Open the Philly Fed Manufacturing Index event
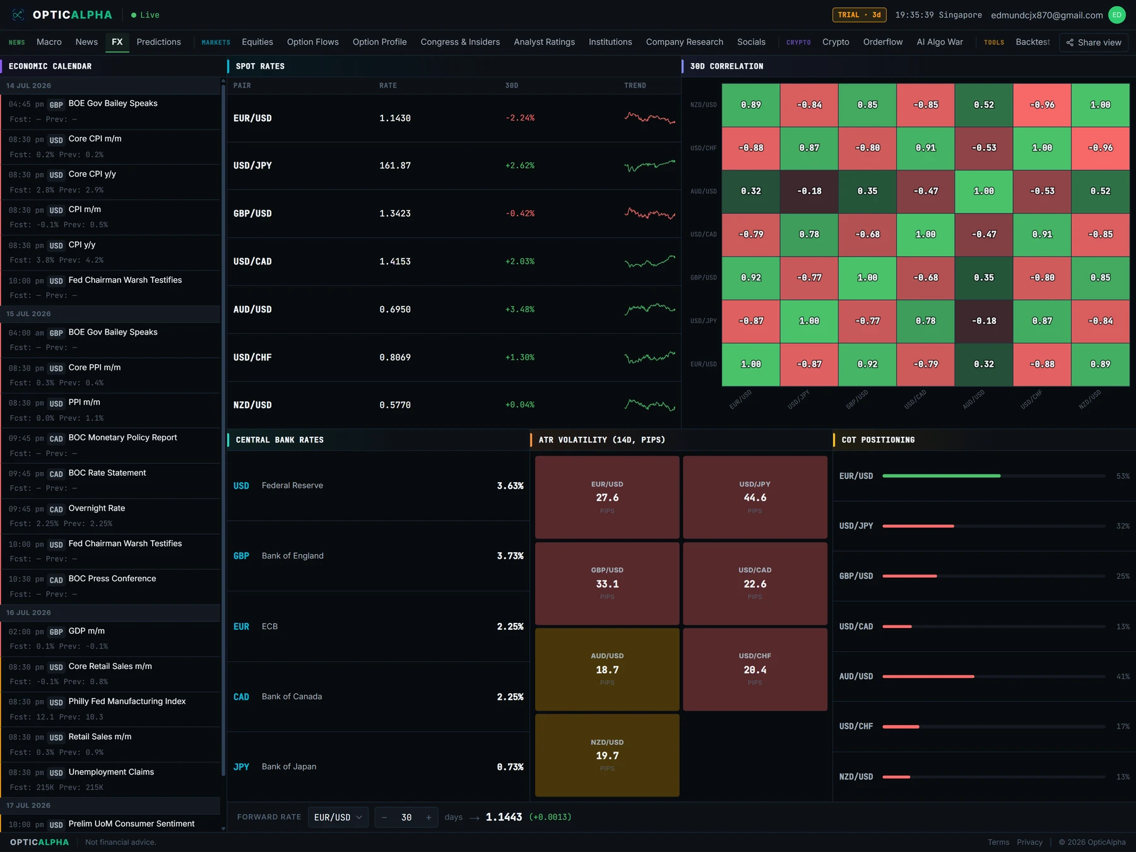 (111, 709)
